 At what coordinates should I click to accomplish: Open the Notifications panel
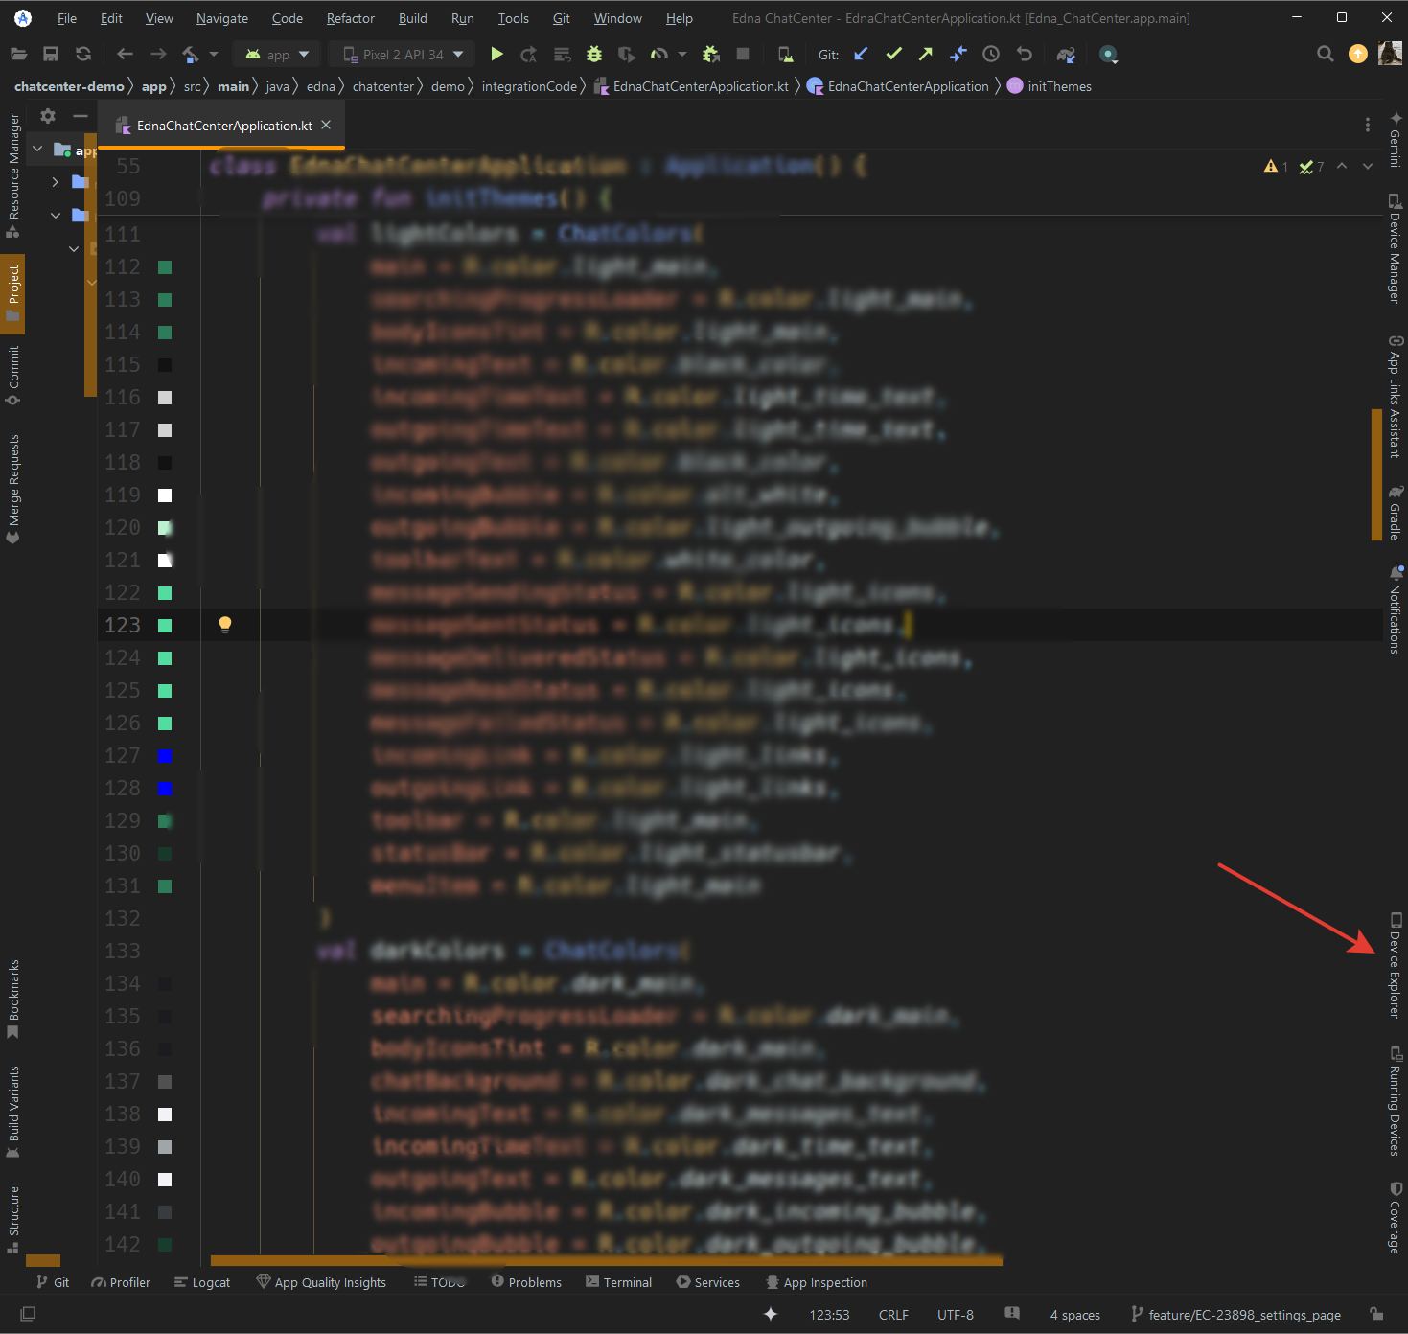[1395, 613]
